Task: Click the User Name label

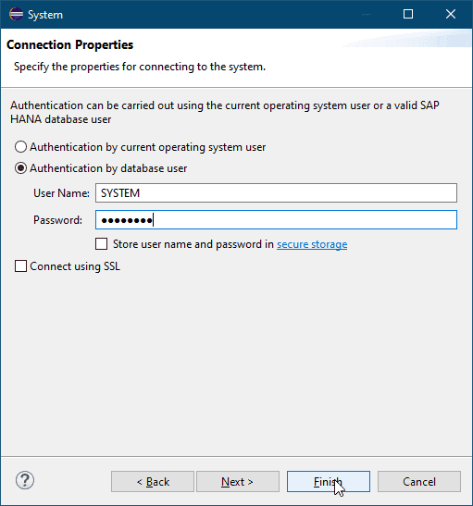Action: [x=61, y=193]
